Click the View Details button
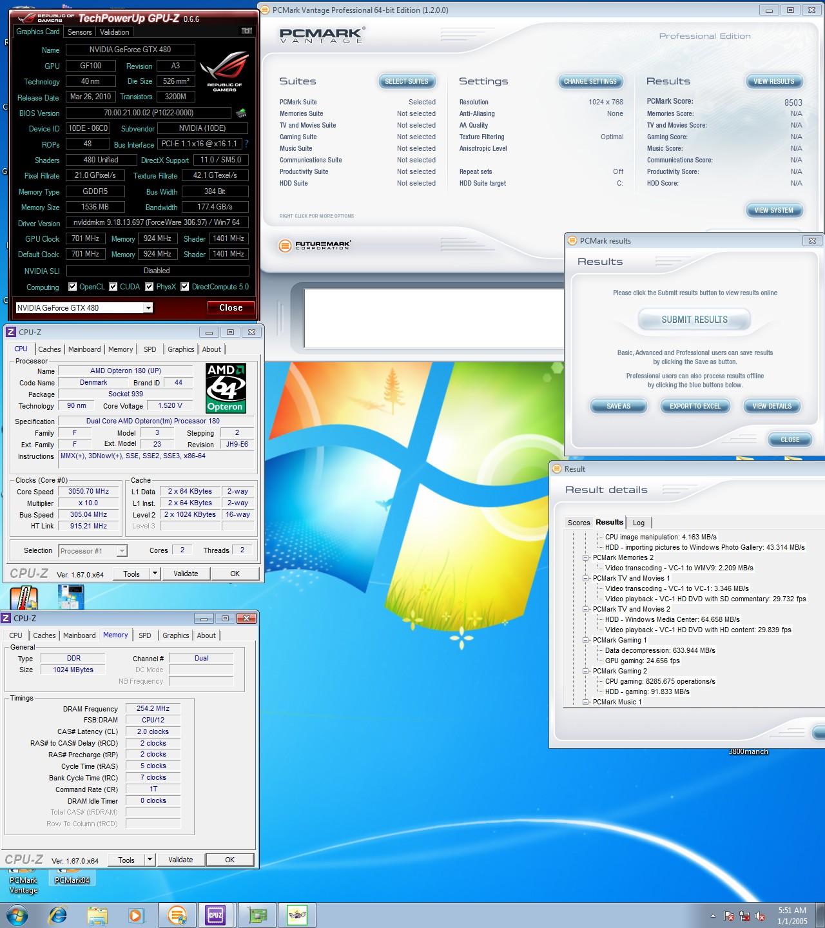 772,406
